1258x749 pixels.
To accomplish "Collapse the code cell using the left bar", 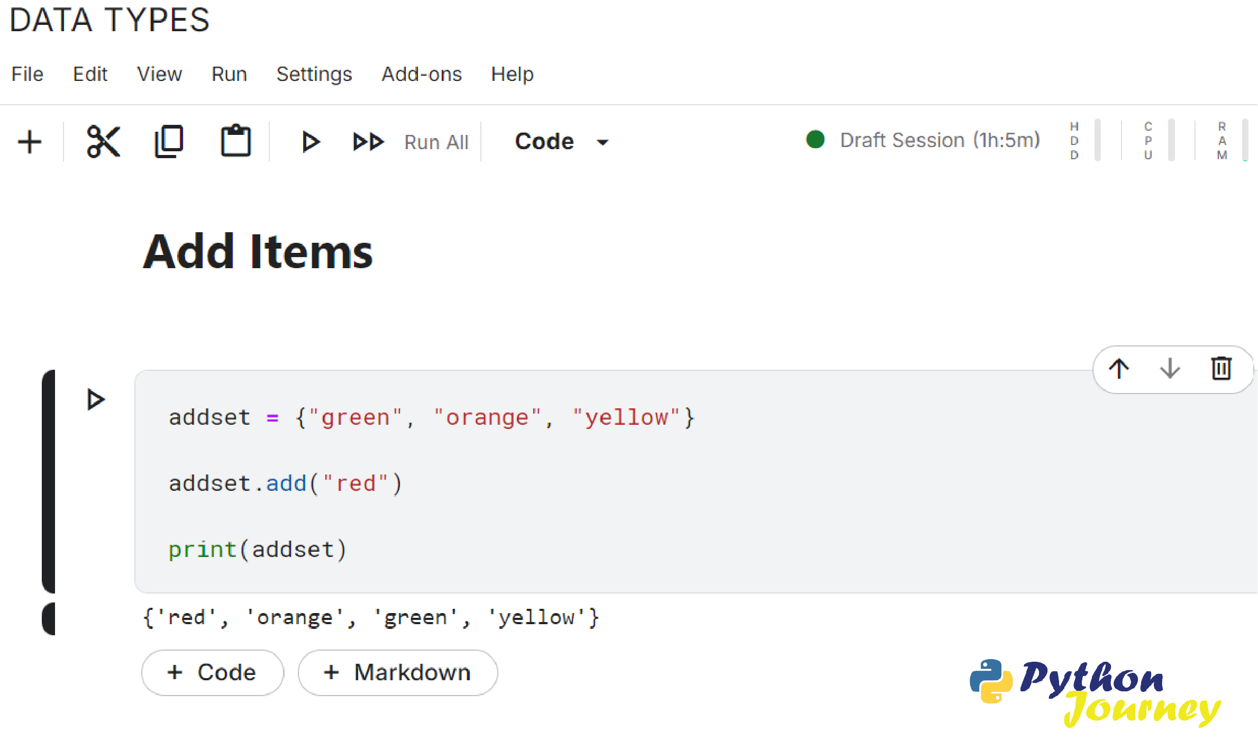I will (x=49, y=481).
